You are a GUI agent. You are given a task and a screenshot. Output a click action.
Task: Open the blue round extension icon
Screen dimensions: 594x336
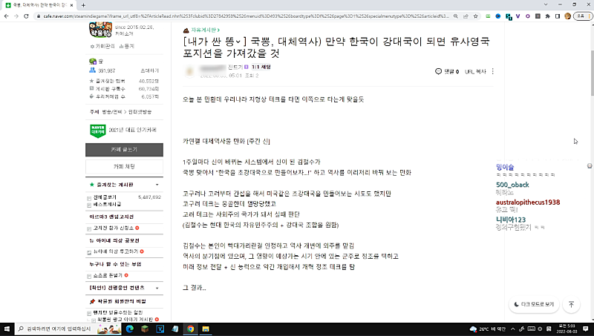pyautogui.click(x=498, y=16)
